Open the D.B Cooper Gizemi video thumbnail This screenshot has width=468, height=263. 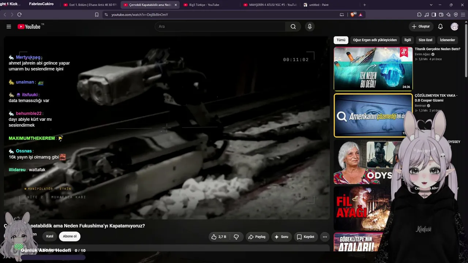pyautogui.click(x=373, y=115)
